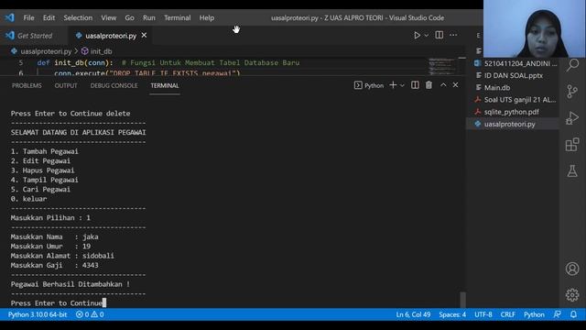The height and width of the screenshot is (330, 586).
Task: Change the Spaces: 4 indentation setting
Action: click(x=452, y=314)
